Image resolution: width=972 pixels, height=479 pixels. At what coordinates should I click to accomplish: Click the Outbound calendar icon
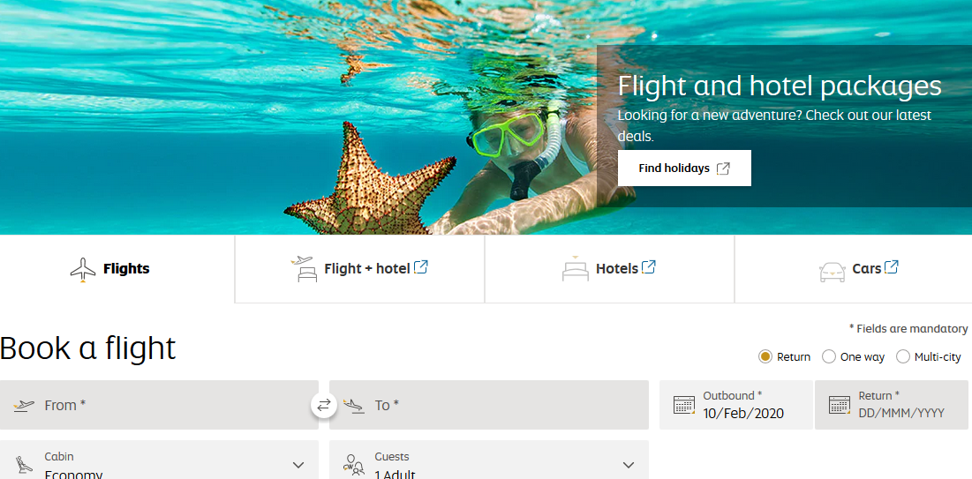(683, 405)
